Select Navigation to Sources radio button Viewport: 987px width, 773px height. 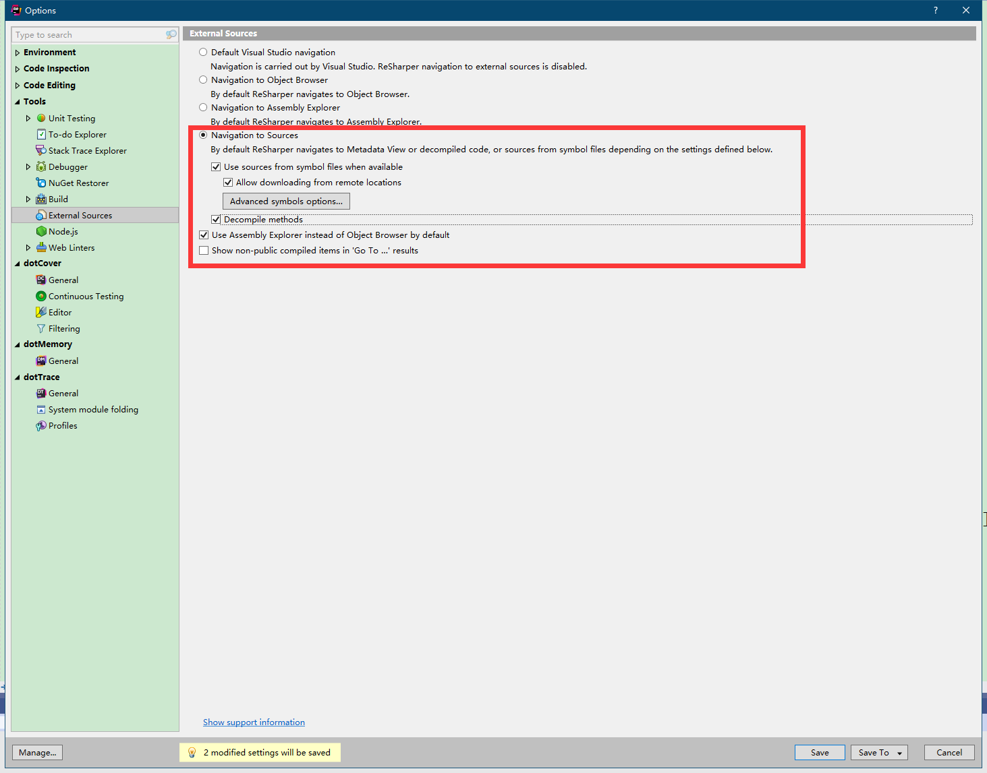[x=203, y=135]
